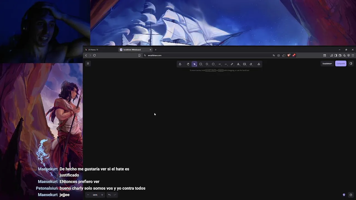This screenshot has height=200, width=356.
Task: Open a new browser tab
Action: click(x=155, y=50)
